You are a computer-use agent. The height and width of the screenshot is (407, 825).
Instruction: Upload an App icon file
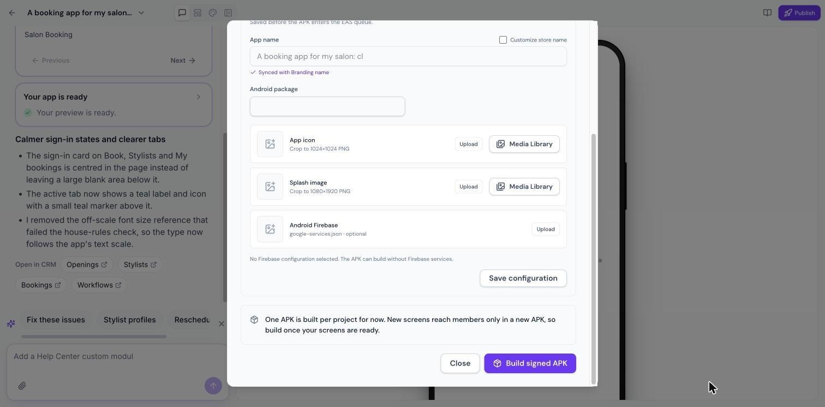[x=469, y=144]
